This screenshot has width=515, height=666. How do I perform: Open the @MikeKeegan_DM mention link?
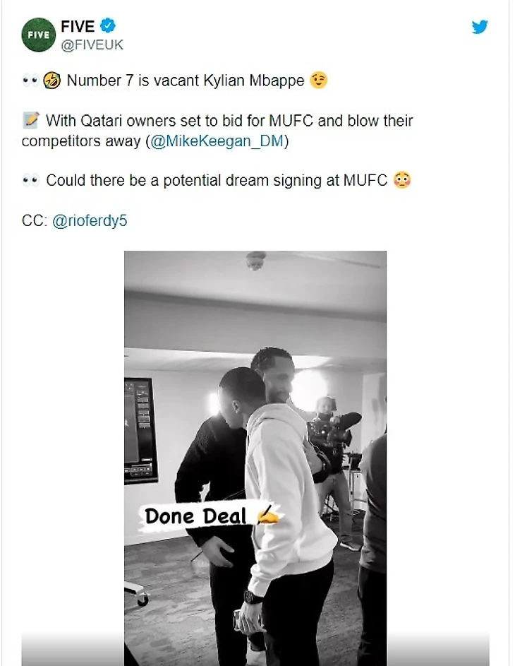[x=217, y=141]
